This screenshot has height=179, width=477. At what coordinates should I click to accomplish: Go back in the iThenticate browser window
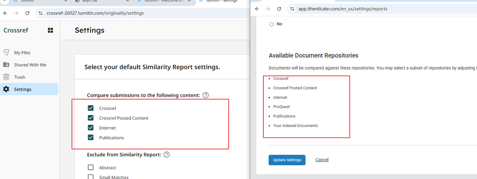257,9
